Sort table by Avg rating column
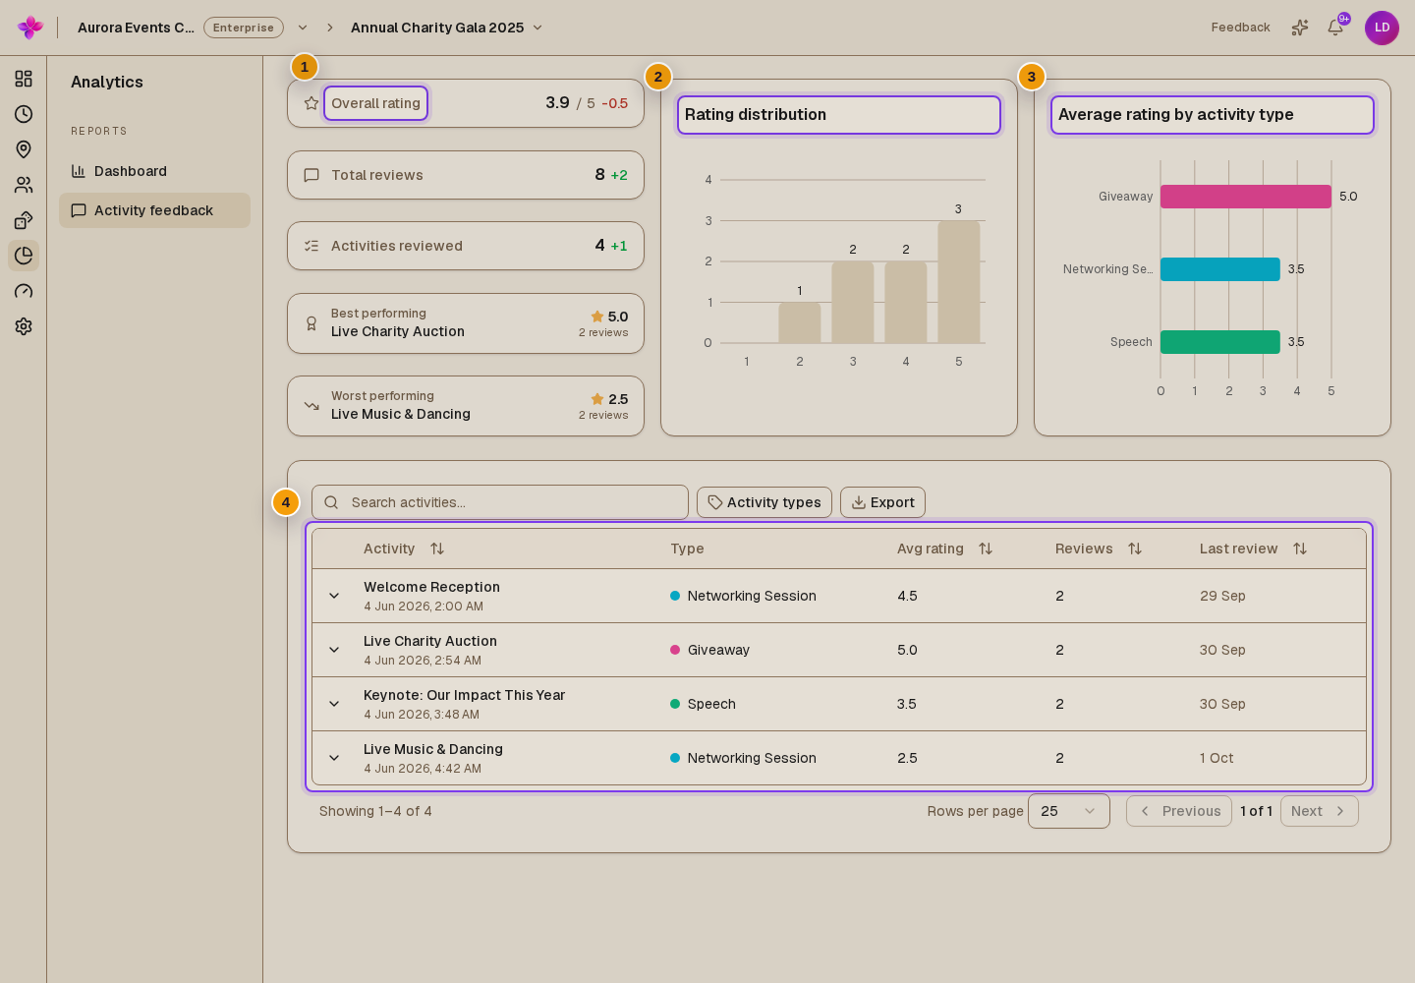 point(986,549)
